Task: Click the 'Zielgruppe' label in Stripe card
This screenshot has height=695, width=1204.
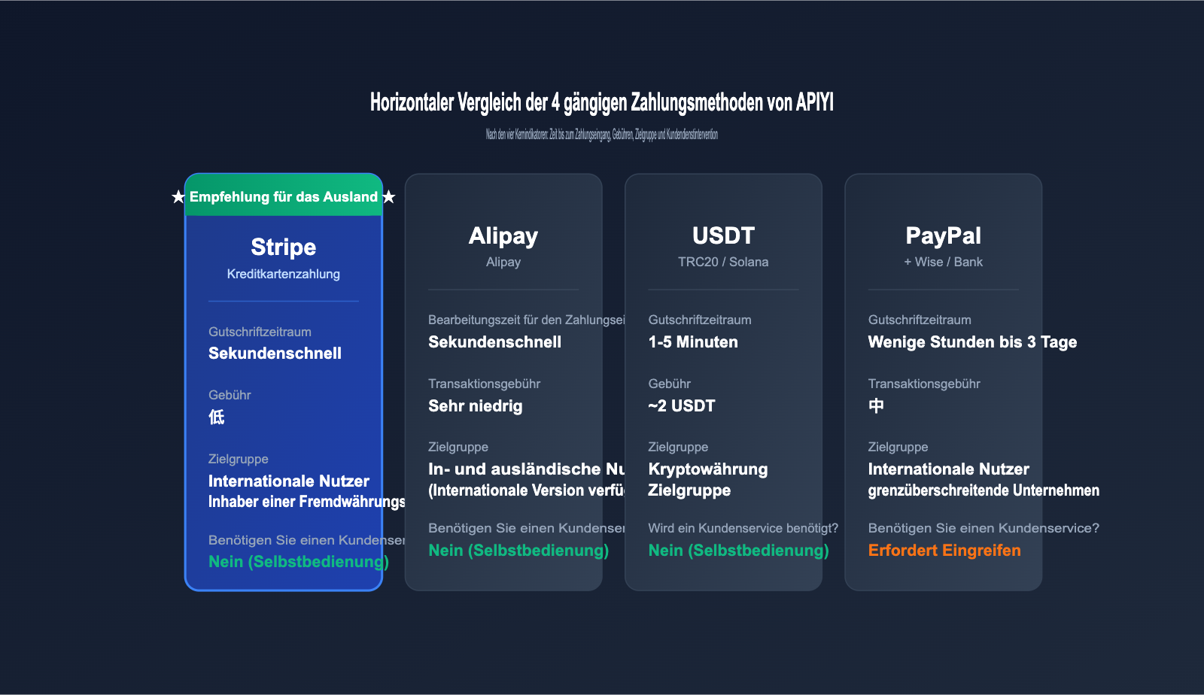Action: (x=239, y=459)
